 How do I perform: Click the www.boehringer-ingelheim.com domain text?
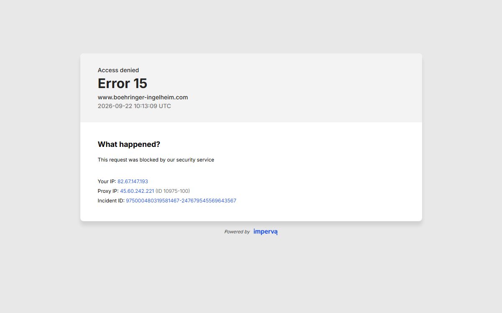click(x=143, y=97)
